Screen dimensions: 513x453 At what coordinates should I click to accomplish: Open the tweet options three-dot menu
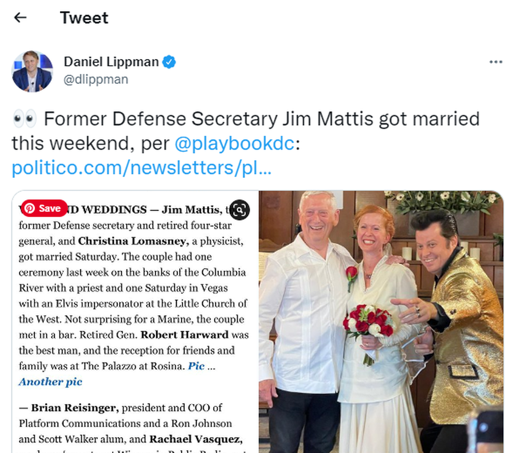(496, 61)
